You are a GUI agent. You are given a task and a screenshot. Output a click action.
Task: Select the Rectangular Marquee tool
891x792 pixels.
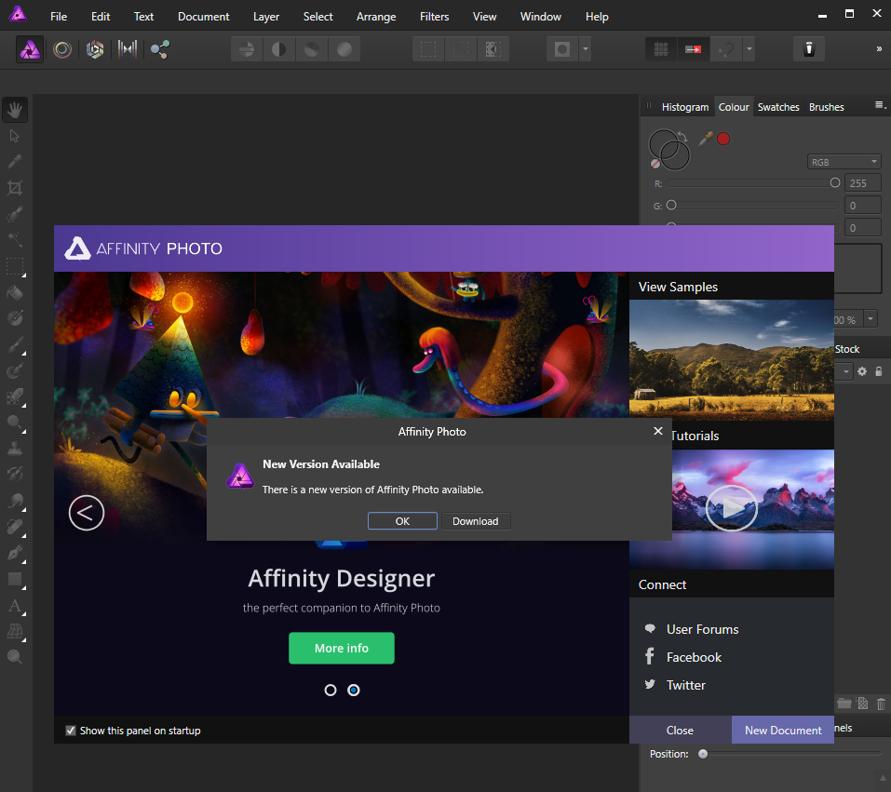pos(15,266)
